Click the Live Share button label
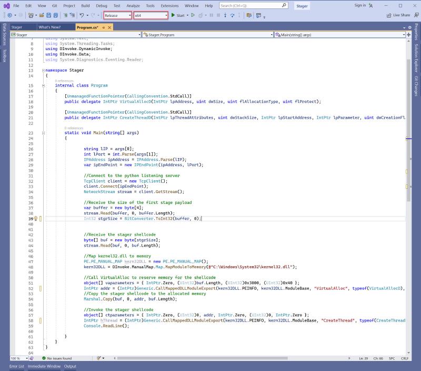The height and width of the screenshot is (371, 421). [402, 15]
